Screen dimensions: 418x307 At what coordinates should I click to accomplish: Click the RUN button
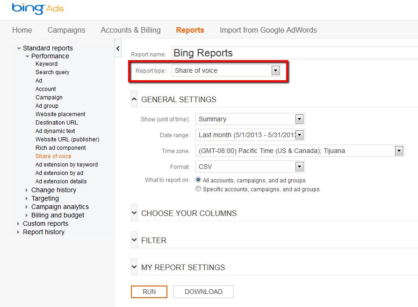149,292
